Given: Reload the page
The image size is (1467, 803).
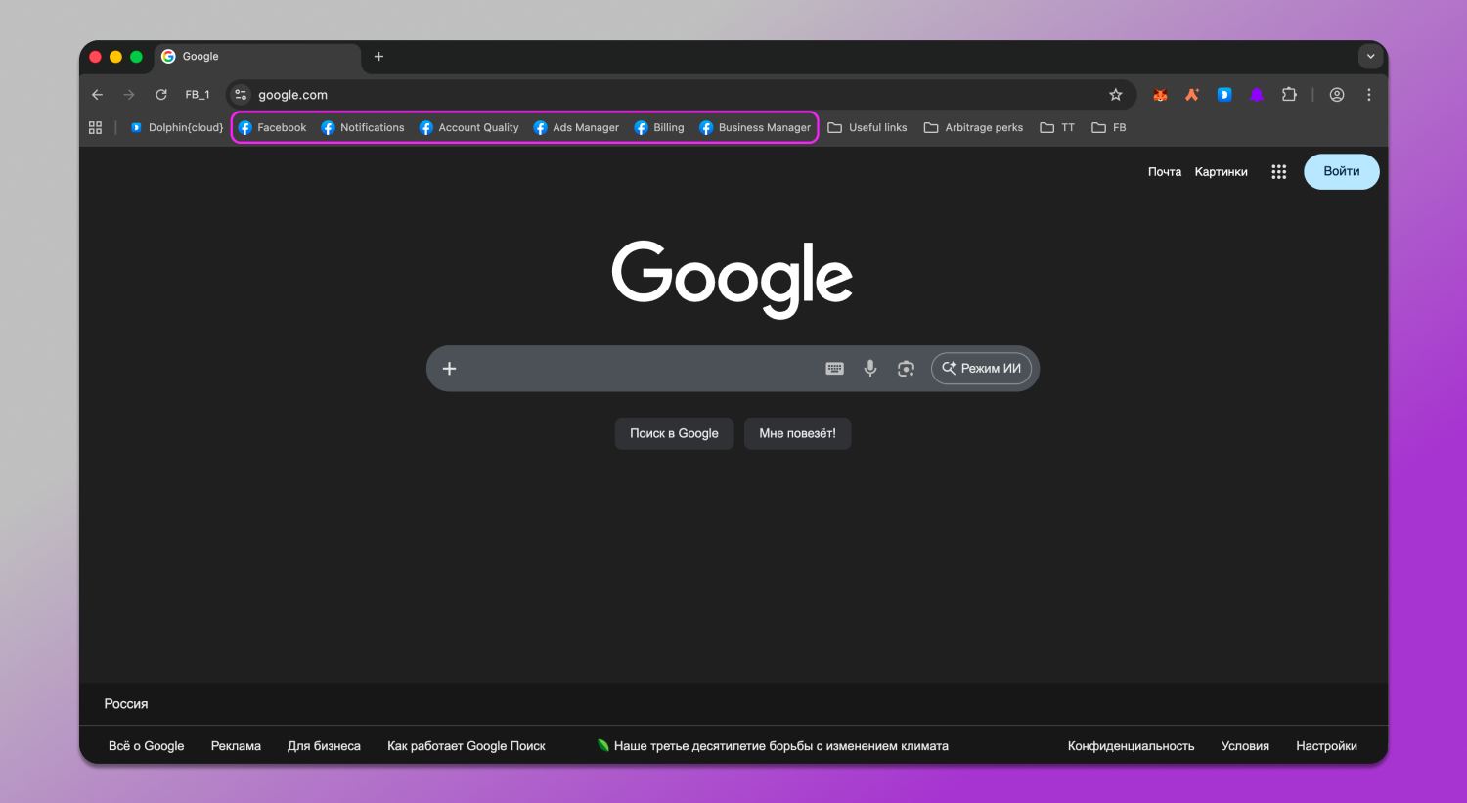Looking at the screenshot, I should (x=161, y=95).
